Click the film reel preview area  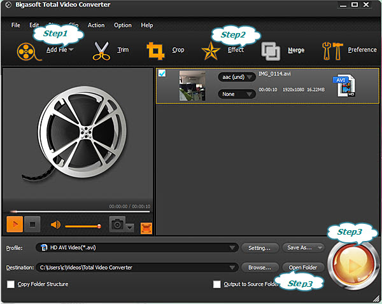[78, 134]
